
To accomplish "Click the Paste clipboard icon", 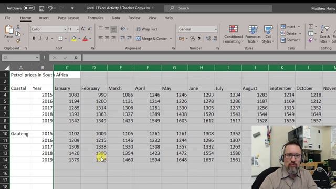I will pyautogui.click(x=8, y=29).
